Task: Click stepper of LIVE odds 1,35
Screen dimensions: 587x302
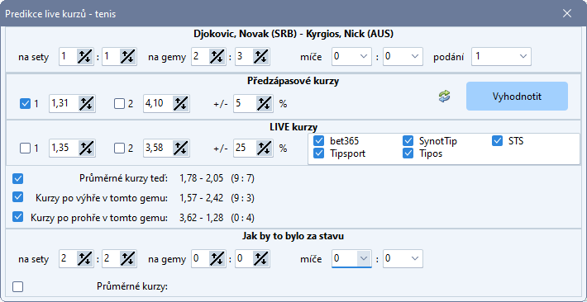Action: pos(87,148)
